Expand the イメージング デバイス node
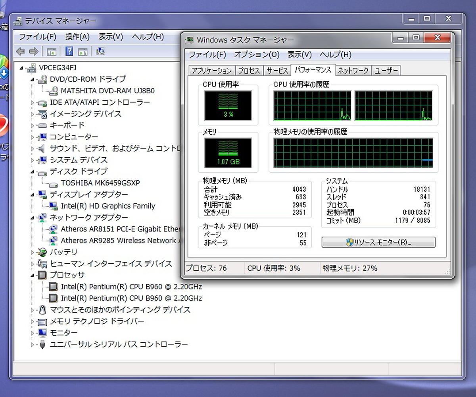The width and height of the screenshot is (476, 397). click(33, 114)
